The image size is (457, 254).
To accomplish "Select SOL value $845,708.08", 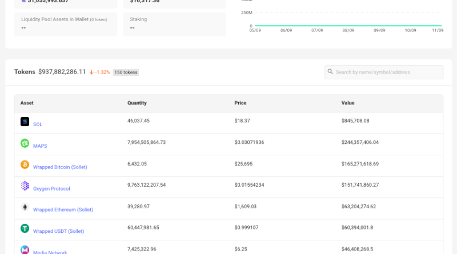I will (355, 120).
